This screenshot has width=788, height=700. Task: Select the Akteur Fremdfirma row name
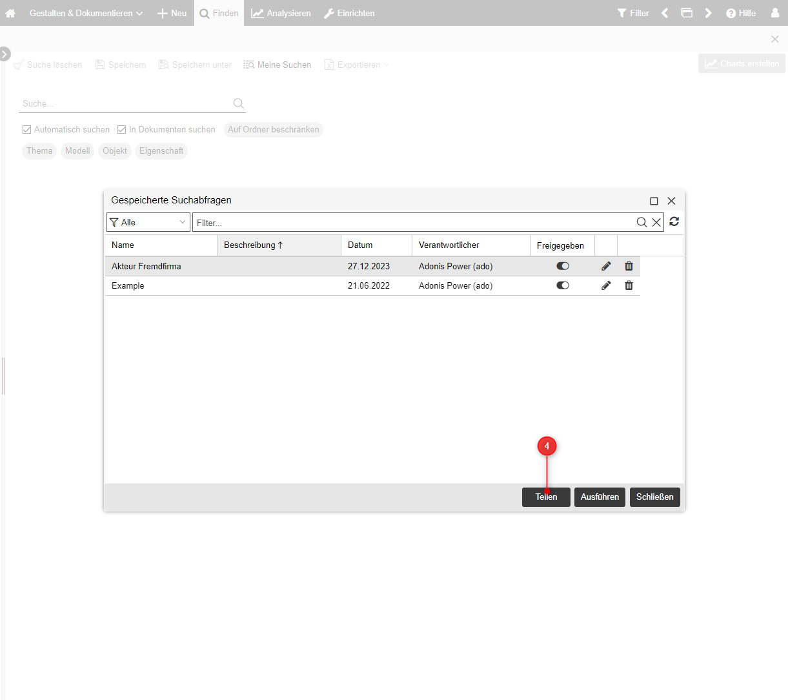coord(146,266)
